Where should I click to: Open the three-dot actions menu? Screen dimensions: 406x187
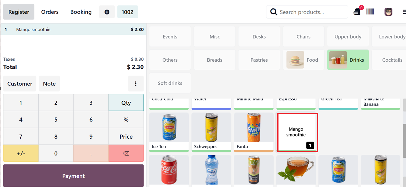click(x=136, y=84)
